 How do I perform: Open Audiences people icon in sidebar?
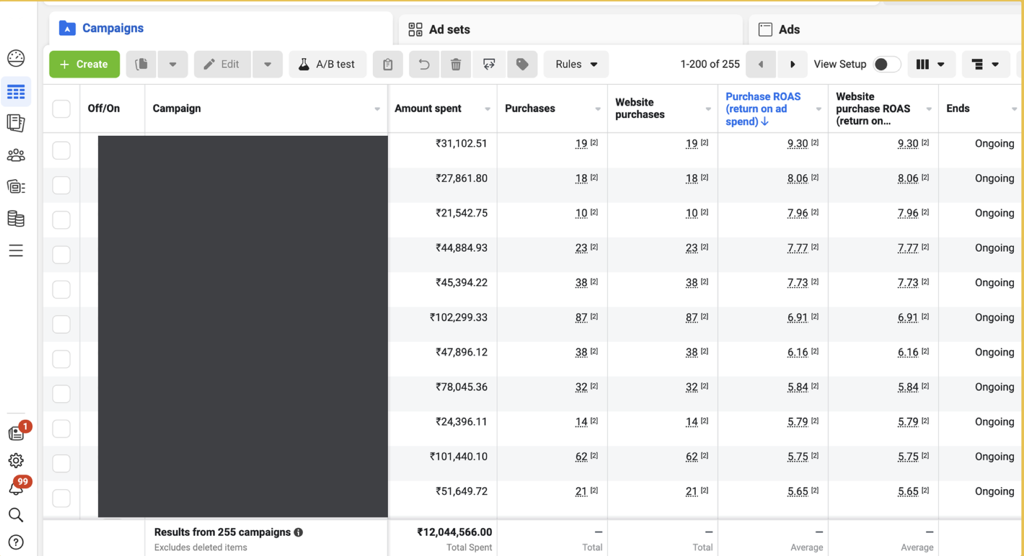coord(16,155)
